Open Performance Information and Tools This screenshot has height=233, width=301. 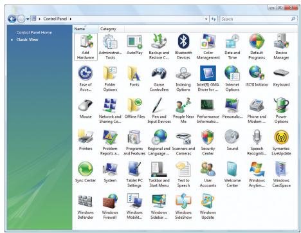point(208,111)
